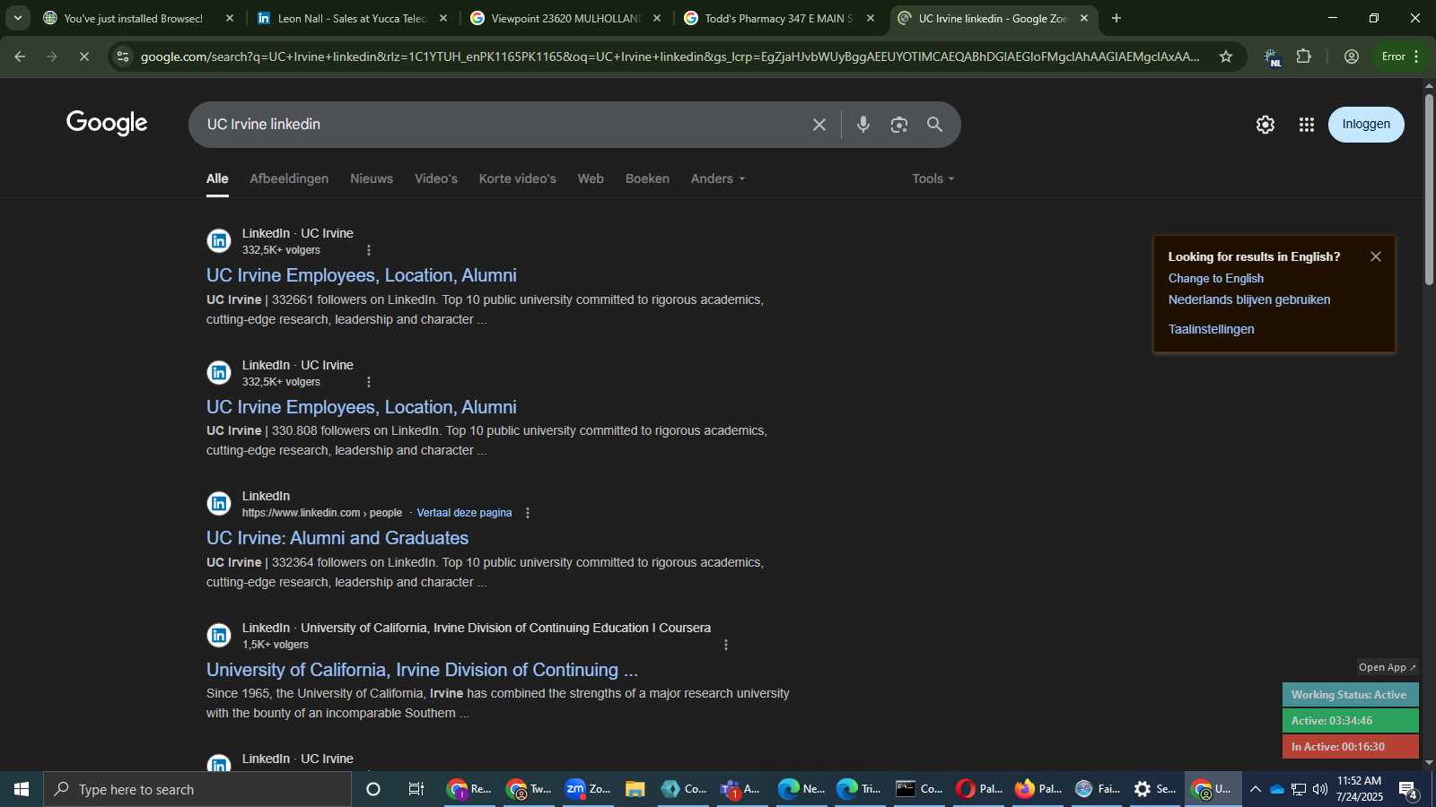Viewport: 1436px width, 807px height.
Task: Open more options for linkedin.com people result
Action: click(528, 513)
